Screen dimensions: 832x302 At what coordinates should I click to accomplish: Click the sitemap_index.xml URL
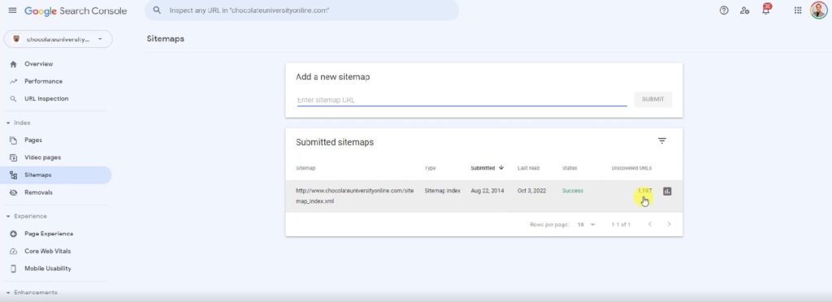click(354, 196)
